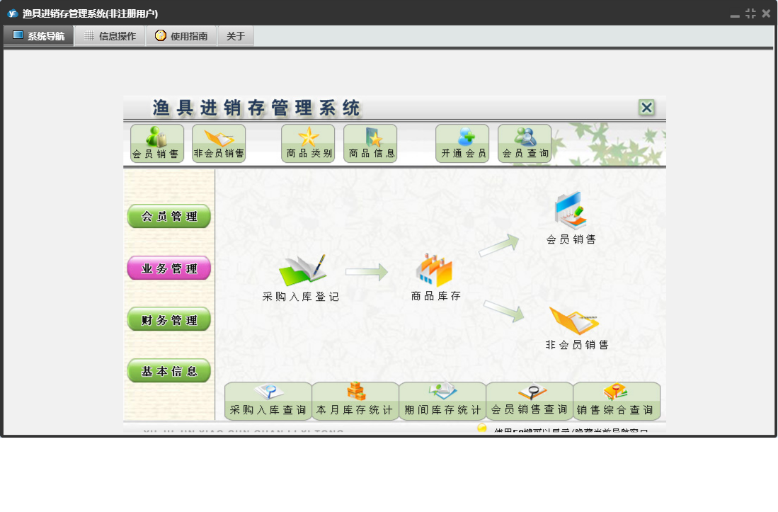Restore down the application window
778x512 pixels.
pyautogui.click(x=750, y=13)
